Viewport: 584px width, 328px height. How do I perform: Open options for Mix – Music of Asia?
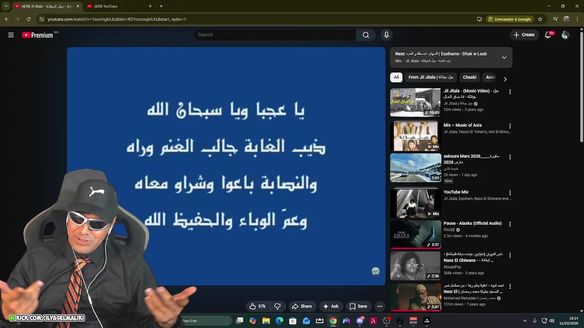click(510, 126)
